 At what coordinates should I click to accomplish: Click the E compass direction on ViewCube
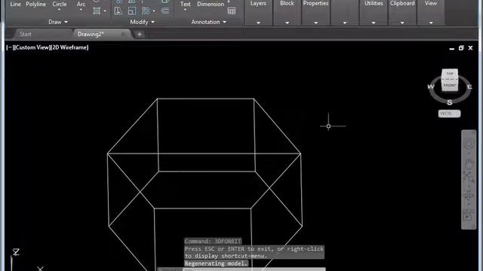click(x=469, y=87)
